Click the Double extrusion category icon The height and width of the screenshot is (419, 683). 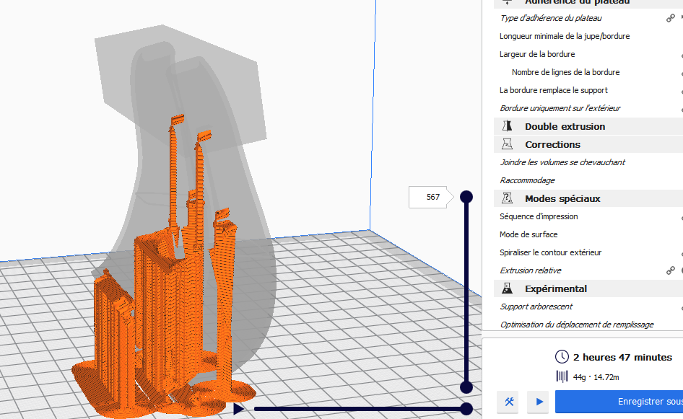point(508,126)
